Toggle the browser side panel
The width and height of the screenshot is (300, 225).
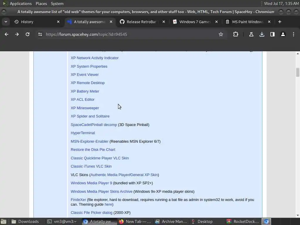[x=272, y=34]
